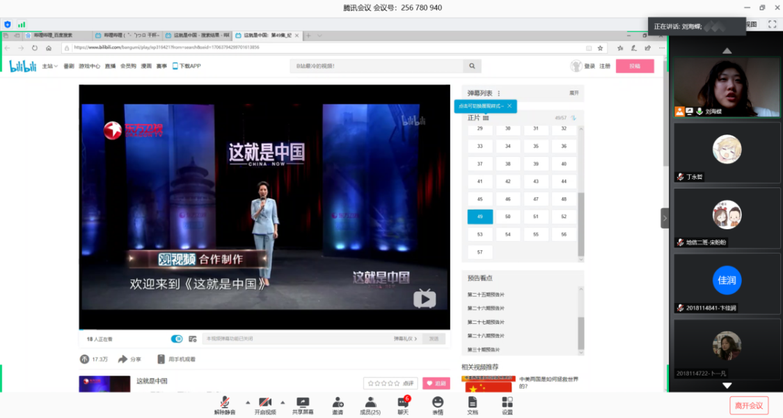Open the meeting documents panel

(x=473, y=405)
